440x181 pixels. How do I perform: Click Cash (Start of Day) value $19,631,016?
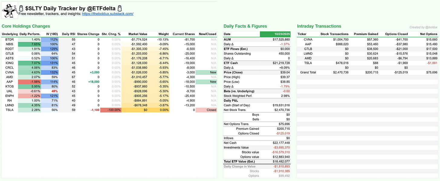275,105
